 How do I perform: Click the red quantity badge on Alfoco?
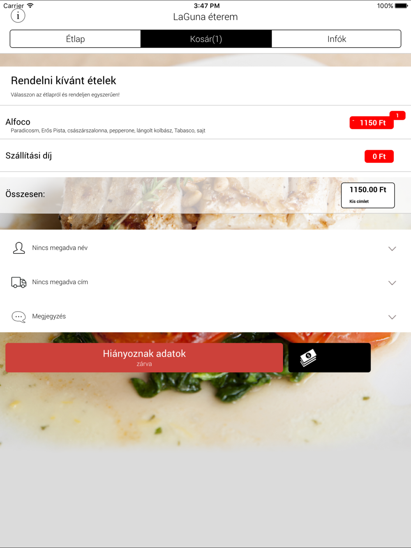397,115
